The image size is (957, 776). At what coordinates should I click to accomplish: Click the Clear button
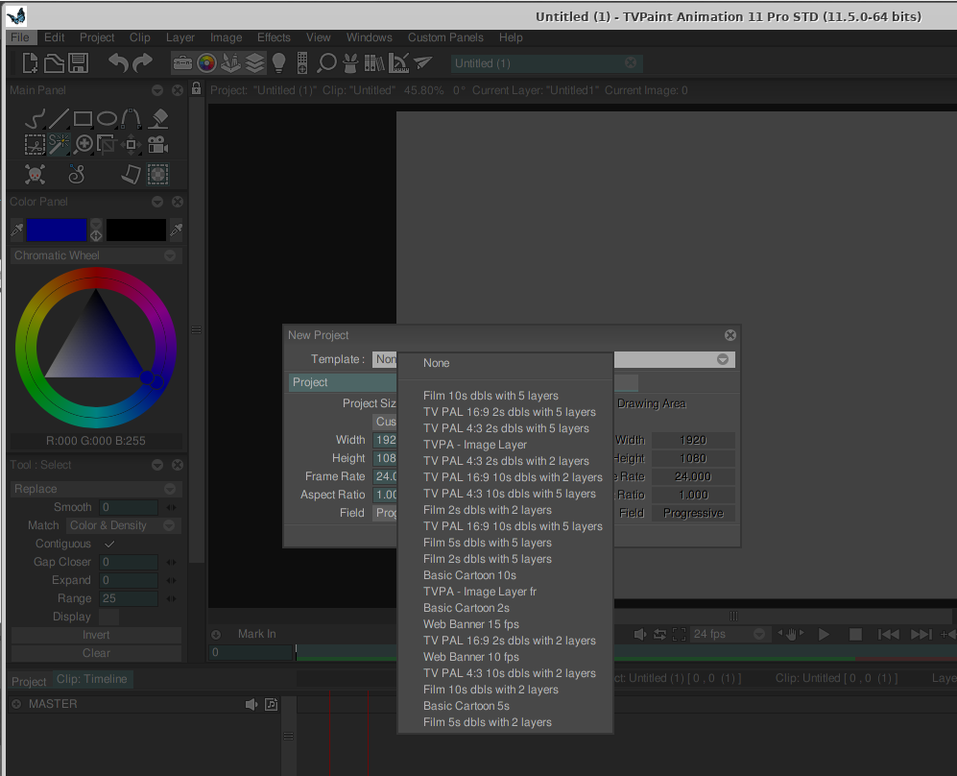(x=96, y=653)
